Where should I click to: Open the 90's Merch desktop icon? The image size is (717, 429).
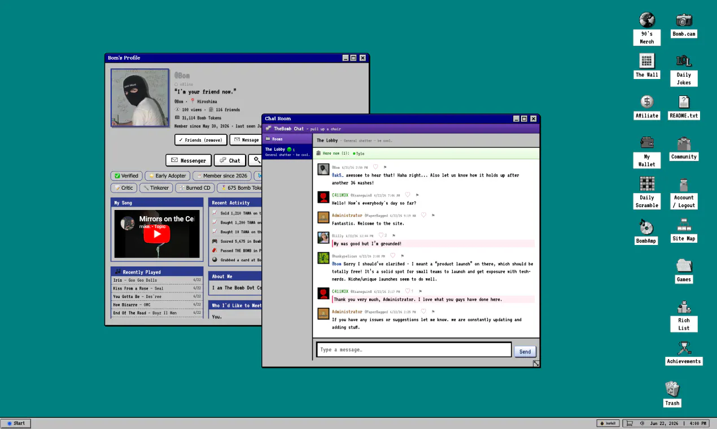[647, 28]
